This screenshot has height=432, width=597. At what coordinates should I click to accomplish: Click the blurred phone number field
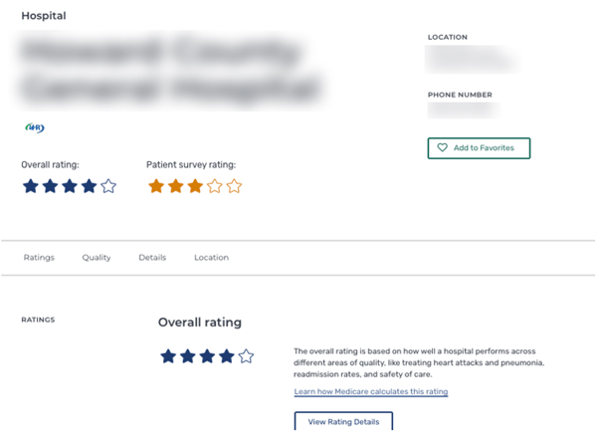[x=464, y=110]
